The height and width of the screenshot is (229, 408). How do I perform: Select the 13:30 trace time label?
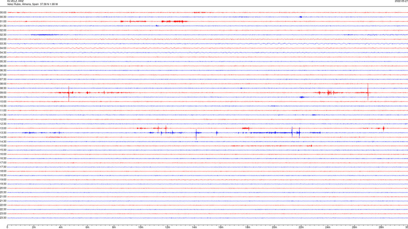point(3,133)
